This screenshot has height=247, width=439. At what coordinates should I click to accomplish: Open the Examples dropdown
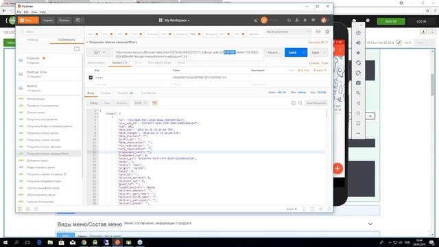click(318, 43)
